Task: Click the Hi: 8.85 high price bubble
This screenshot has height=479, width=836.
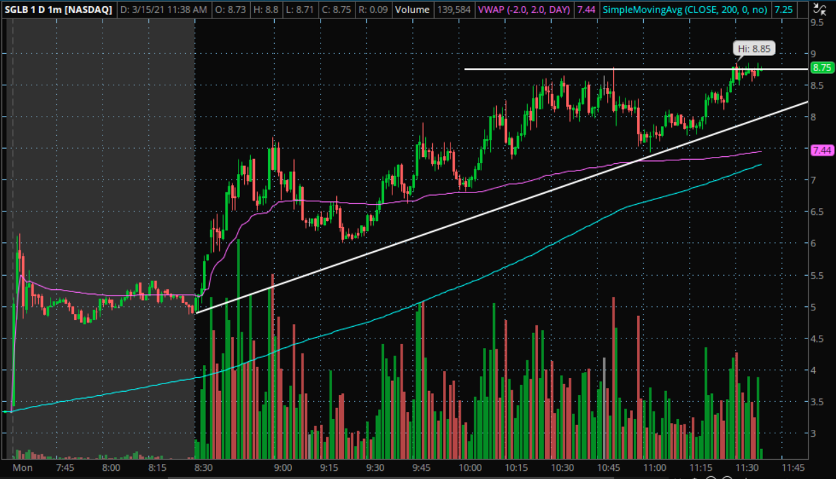Action: 755,48
